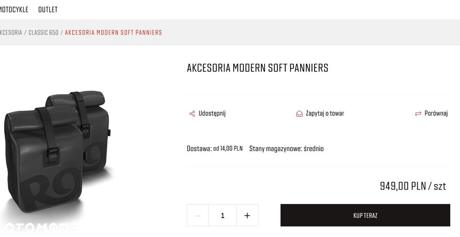Navigate to CLASSIC 650 breadcrumb
Image resolution: width=460 pixels, height=237 pixels.
[43, 33]
